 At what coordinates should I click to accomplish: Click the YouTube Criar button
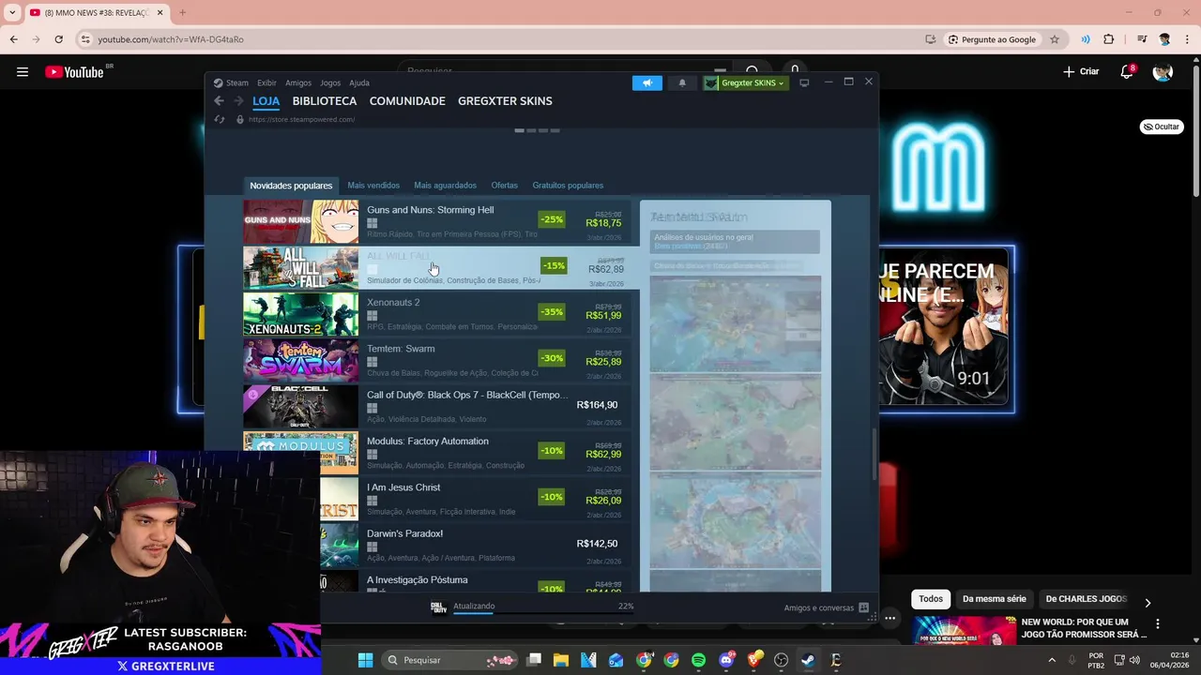(1081, 71)
